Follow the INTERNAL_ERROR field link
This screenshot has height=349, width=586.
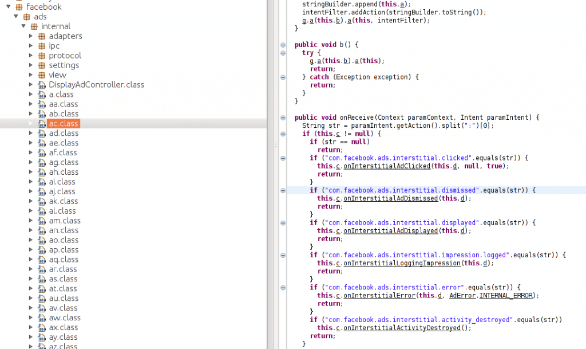[x=506, y=296]
